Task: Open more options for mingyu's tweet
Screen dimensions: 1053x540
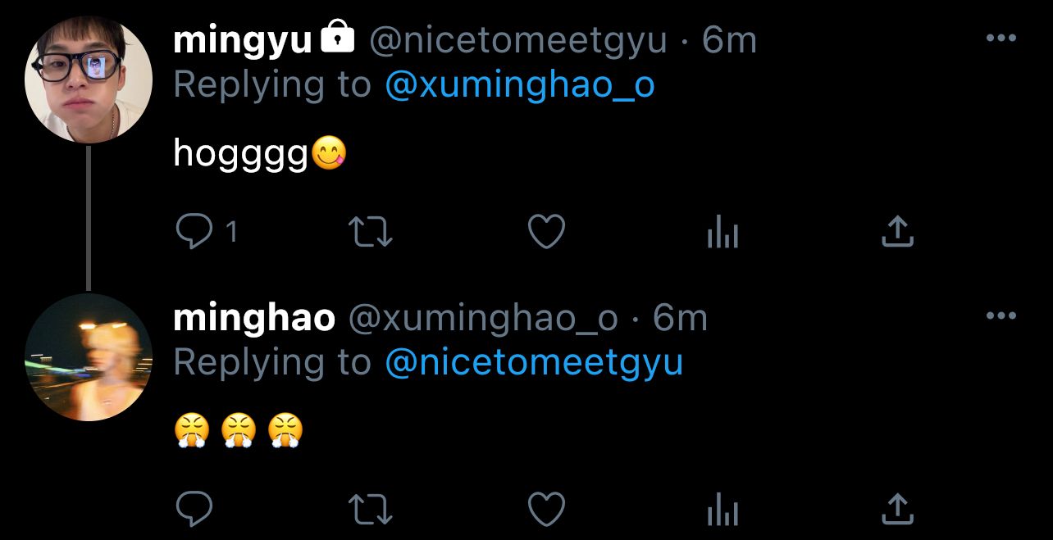Action: pyautogui.click(x=1001, y=38)
